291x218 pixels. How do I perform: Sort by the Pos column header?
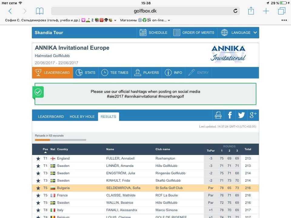click(x=45, y=149)
